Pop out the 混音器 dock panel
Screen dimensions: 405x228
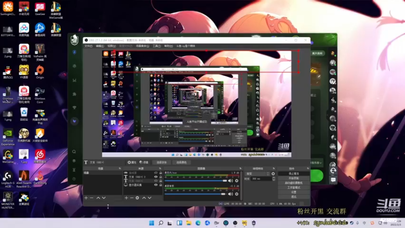(240, 169)
